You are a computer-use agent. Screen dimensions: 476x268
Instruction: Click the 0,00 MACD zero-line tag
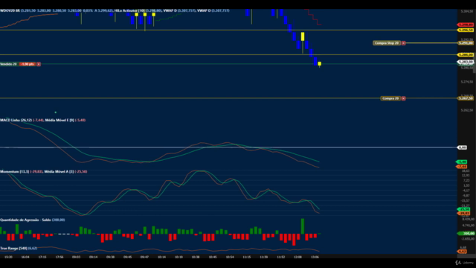(x=462, y=147)
